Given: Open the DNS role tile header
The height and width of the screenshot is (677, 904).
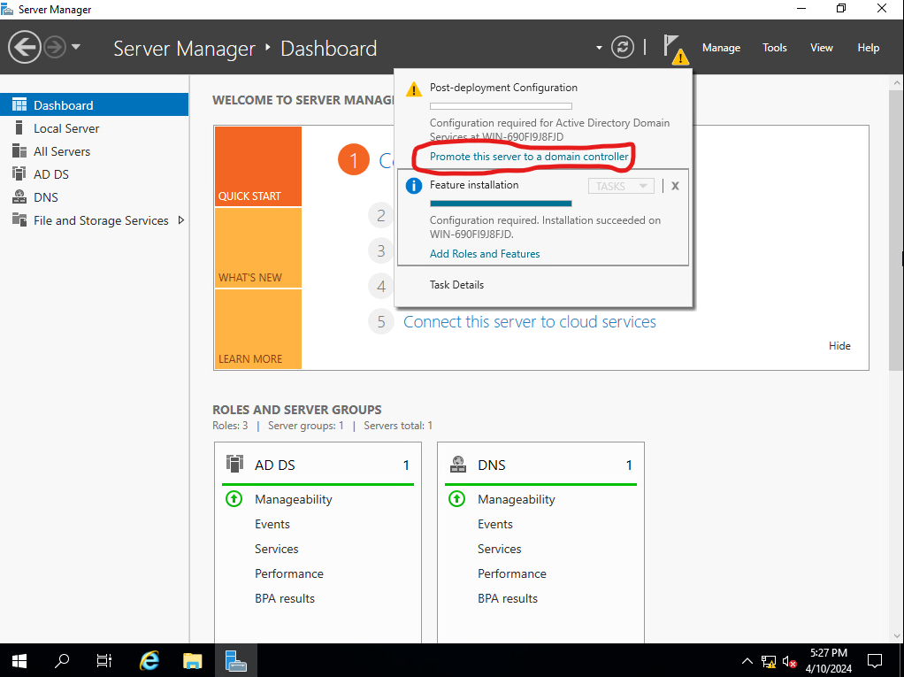Looking at the screenshot, I should coord(540,465).
